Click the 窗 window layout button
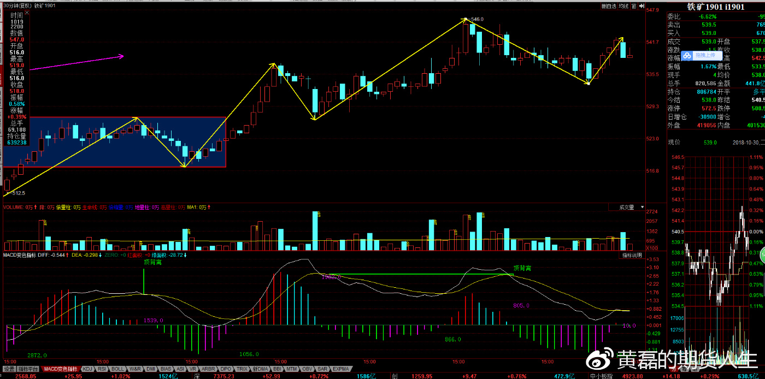 (634, 6)
